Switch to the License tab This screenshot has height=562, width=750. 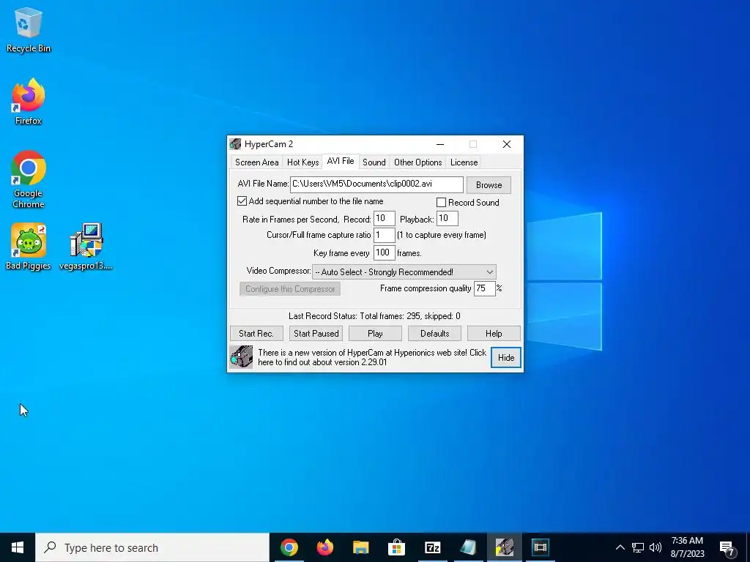[x=464, y=162]
